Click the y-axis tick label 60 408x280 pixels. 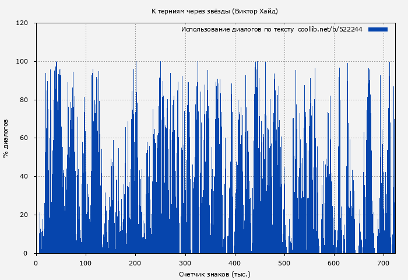pos(24,138)
